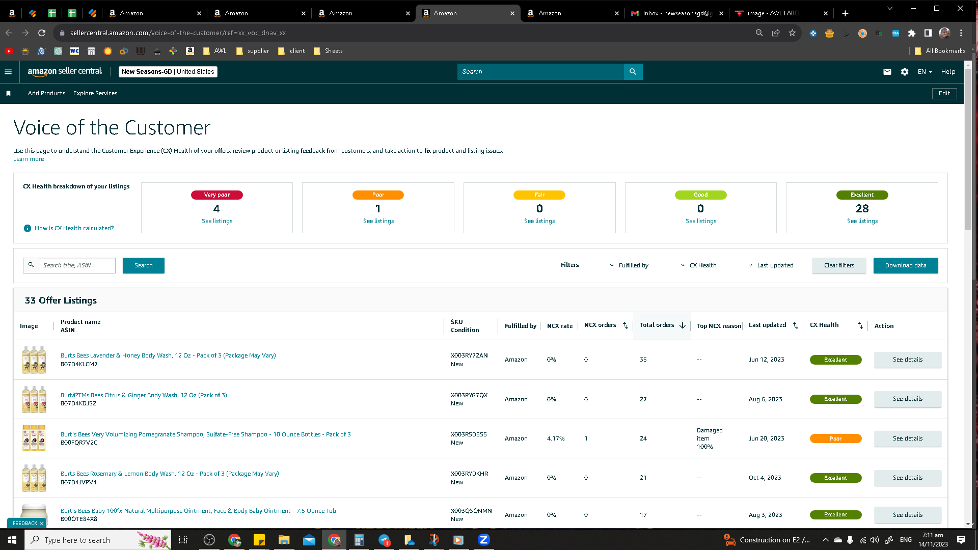Viewport: 978px width, 550px height.
Task: Sort the table by Last updated arrows
Action: (796, 325)
